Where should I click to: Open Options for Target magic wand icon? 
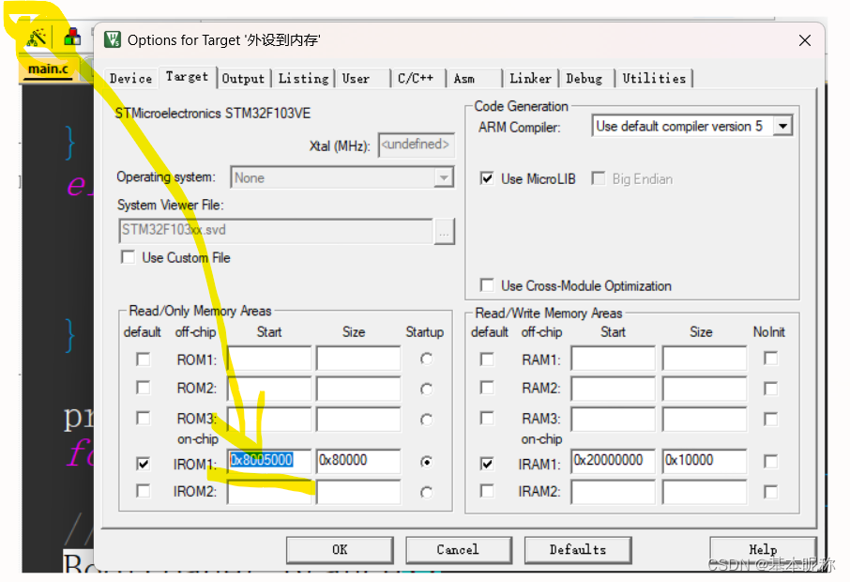[x=37, y=38]
